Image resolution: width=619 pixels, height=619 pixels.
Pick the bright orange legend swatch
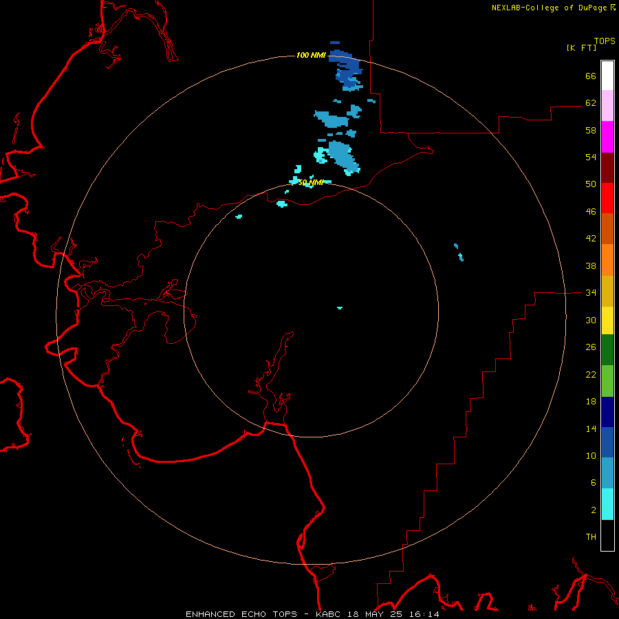(607, 260)
